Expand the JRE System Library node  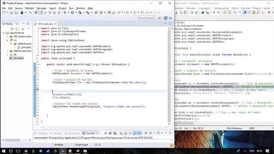point(7,37)
